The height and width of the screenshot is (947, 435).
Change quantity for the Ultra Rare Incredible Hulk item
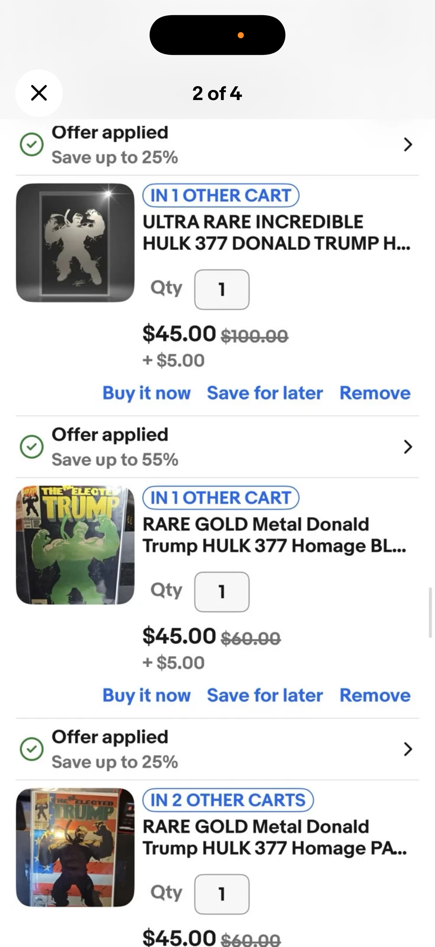(x=222, y=290)
